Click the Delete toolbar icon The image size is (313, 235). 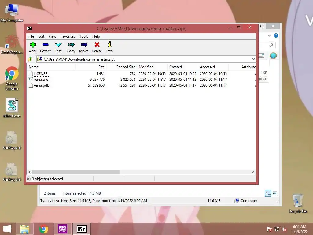pos(97,45)
